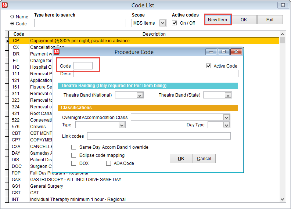Open Theatre Band (National) dropdown
This screenshot has height=209, width=291.
140,95
